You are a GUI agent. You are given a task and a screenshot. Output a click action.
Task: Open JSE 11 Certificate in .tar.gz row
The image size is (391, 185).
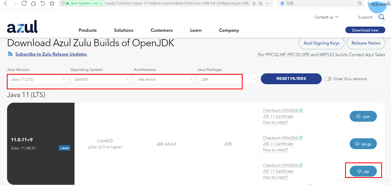click(278, 144)
